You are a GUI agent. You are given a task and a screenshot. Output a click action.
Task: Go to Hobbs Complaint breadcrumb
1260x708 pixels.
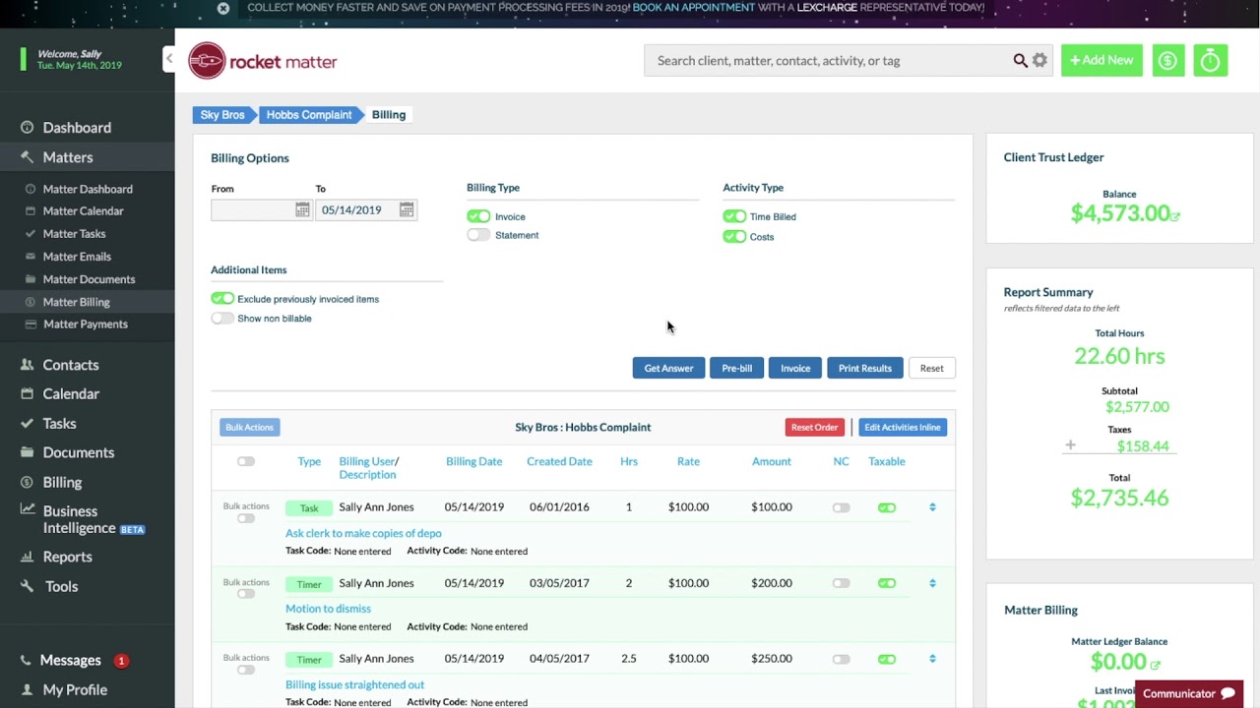[x=309, y=115]
